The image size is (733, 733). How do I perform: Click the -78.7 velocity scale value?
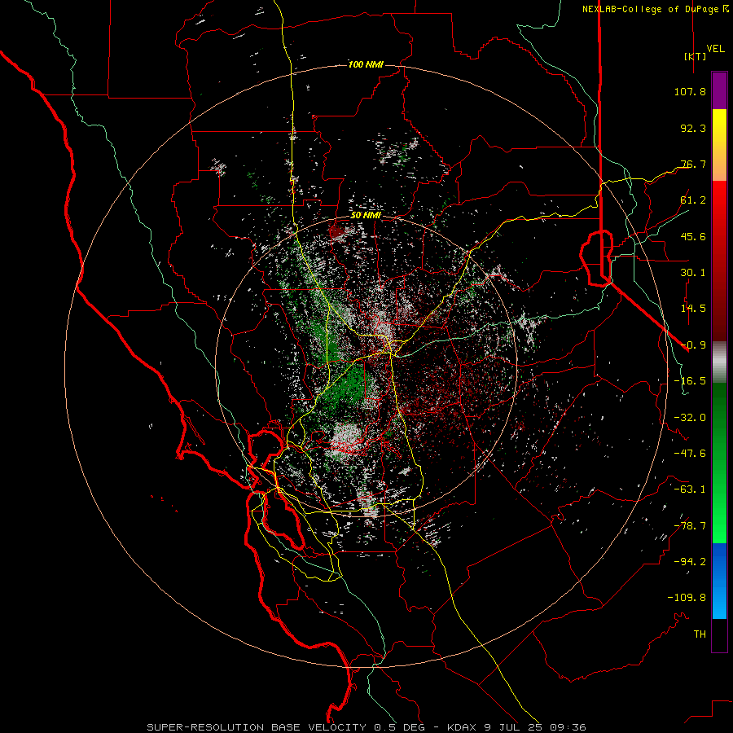[x=690, y=526]
